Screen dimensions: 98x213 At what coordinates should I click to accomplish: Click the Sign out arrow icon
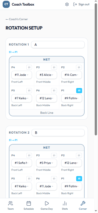[x=75, y=4]
